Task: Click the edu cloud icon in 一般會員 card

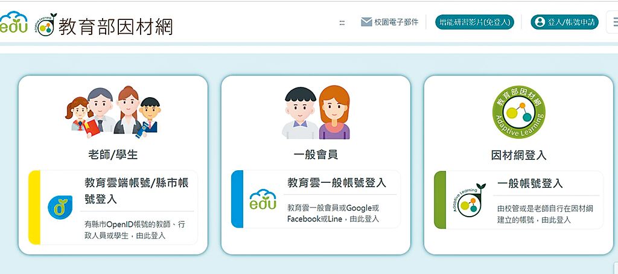Action: click(263, 202)
